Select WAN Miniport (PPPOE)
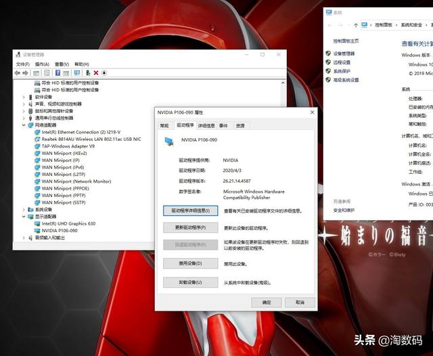 point(65,189)
